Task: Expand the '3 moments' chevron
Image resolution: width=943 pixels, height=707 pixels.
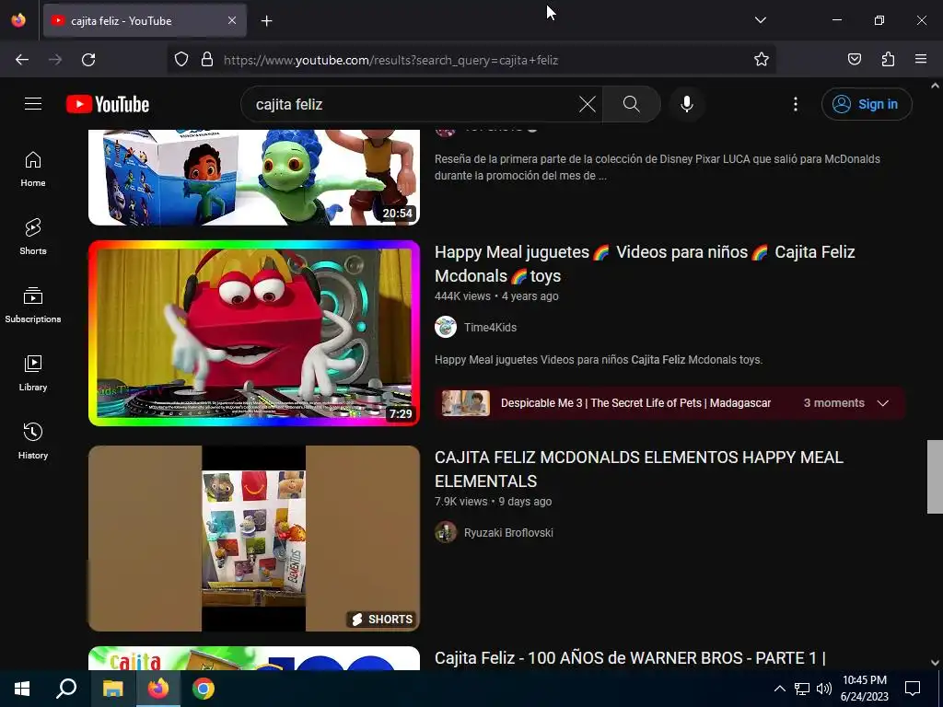Action: [883, 403]
